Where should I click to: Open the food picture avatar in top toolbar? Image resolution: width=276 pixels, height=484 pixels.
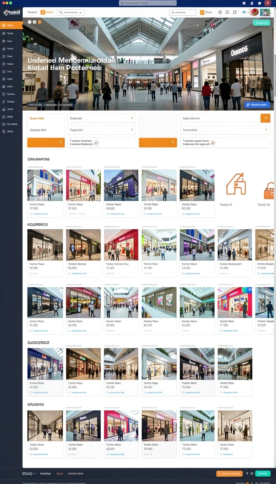coord(254,12)
